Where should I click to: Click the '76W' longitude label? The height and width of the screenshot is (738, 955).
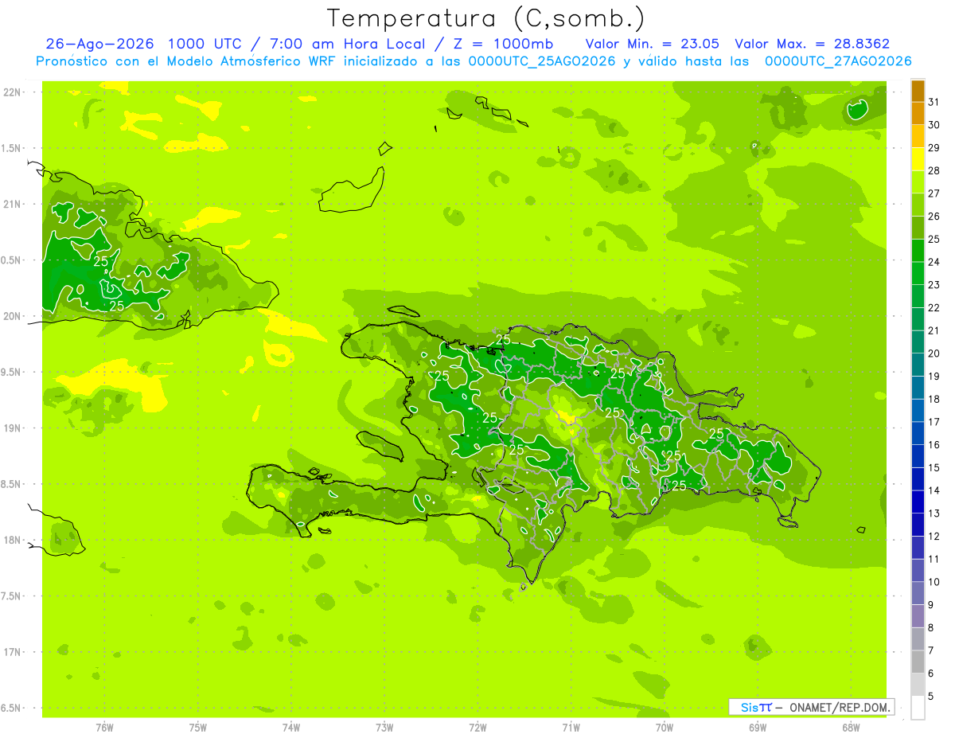pyautogui.click(x=104, y=728)
